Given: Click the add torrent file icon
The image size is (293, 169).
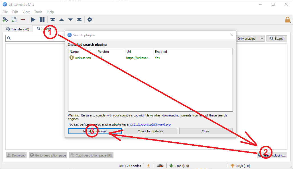Looking at the screenshot, I should pos(14,20).
